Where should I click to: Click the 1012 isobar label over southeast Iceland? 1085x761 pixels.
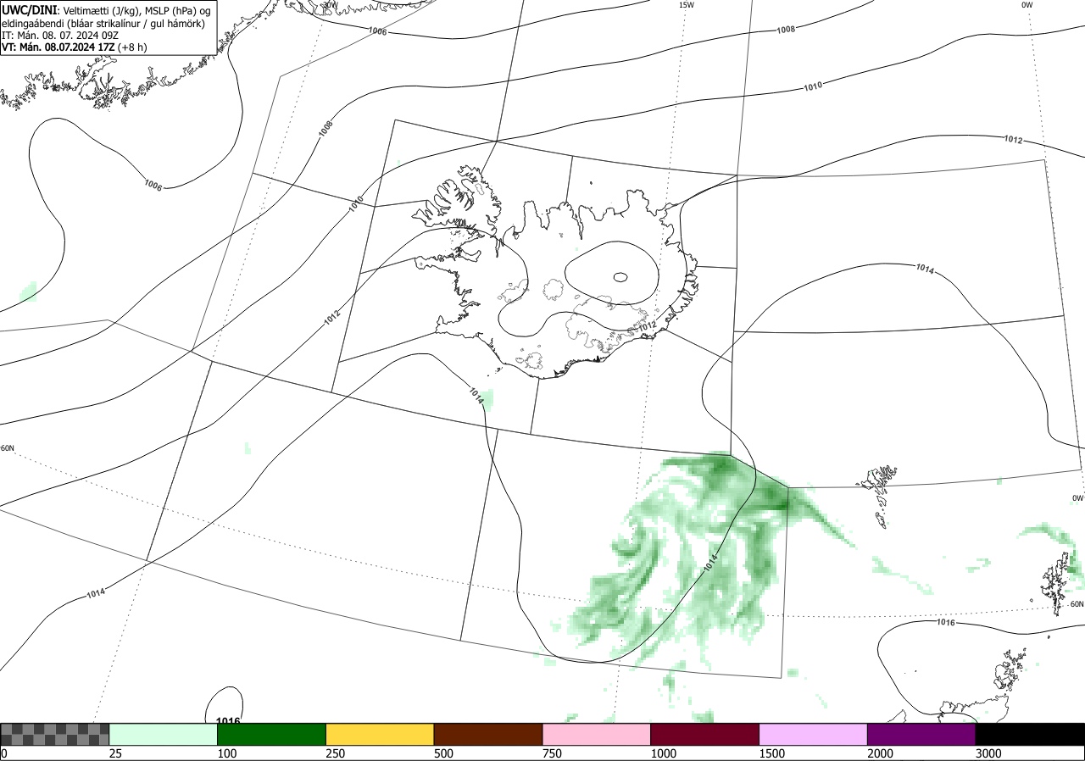point(648,326)
